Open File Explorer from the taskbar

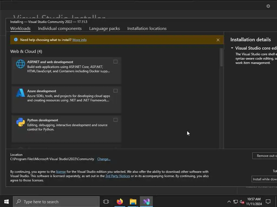click(x=133, y=202)
